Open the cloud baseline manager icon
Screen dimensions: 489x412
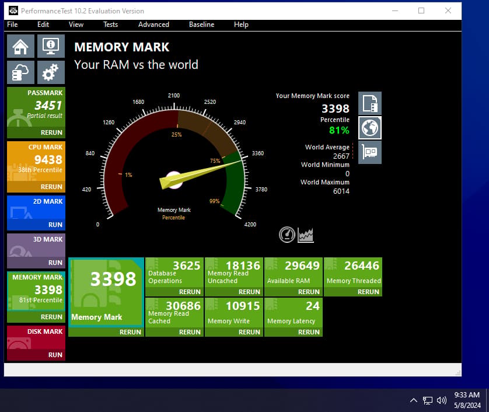pyautogui.click(x=20, y=72)
